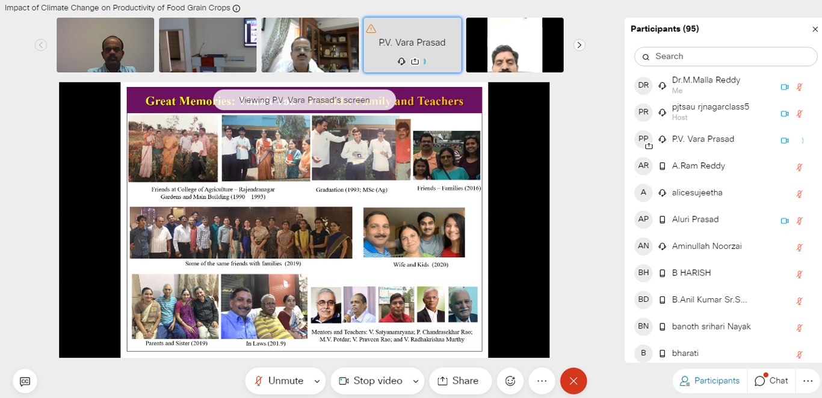Click the headset icon beside Dr.M.Malla Reddy
Viewport: 822px width, 398px height.
tap(662, 85)
